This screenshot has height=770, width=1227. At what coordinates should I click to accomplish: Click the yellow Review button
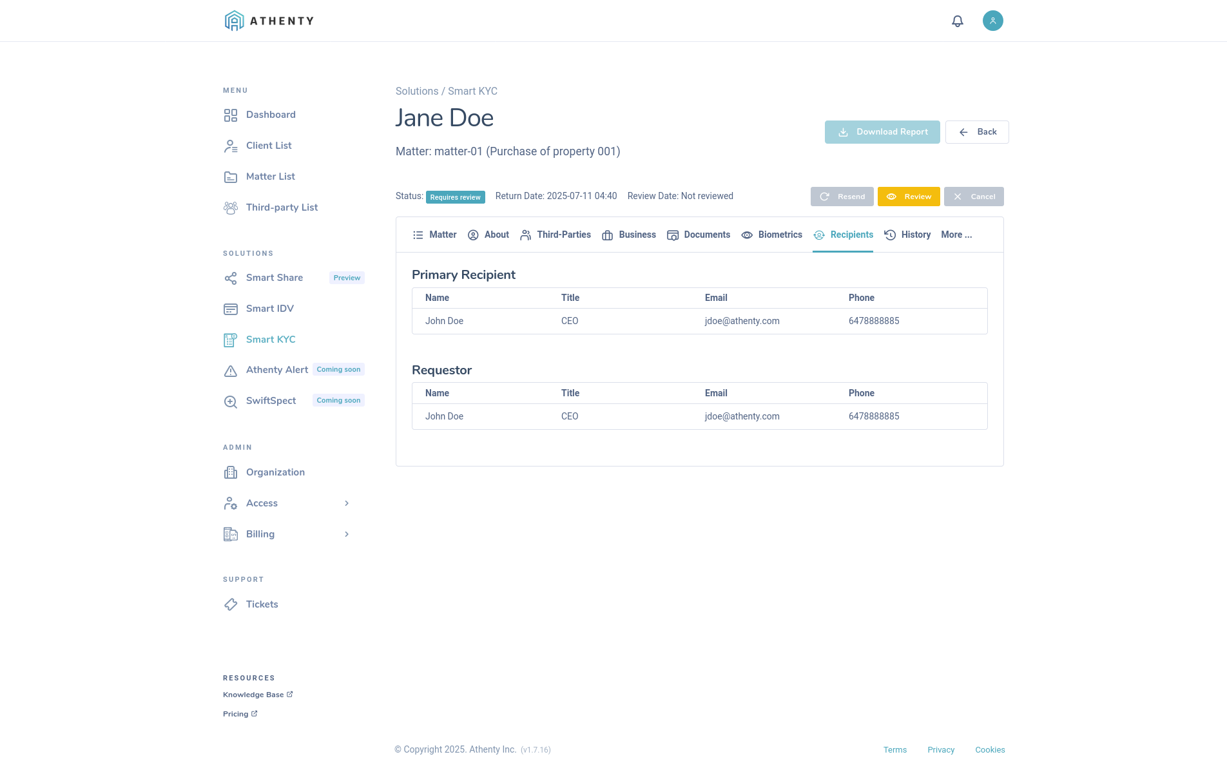click(909, 197)
